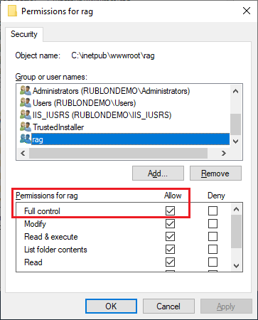Click user list scroll right arrow
The width and height of the screenshot is (258, 320).
pos(224,153)
